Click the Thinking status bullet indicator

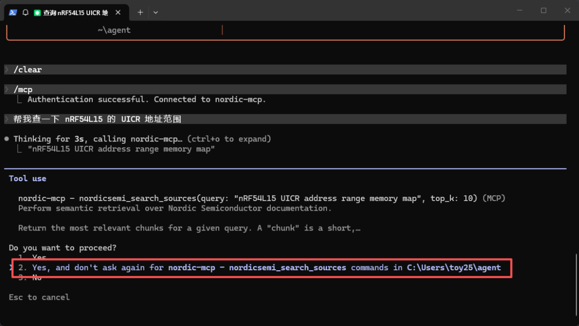pos(6,139)
